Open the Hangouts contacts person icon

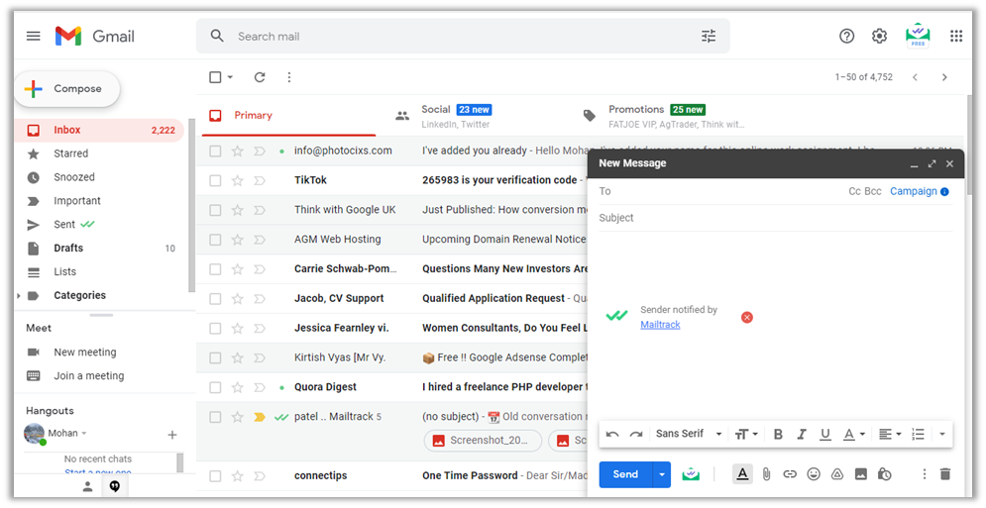[x=87, y=486]
